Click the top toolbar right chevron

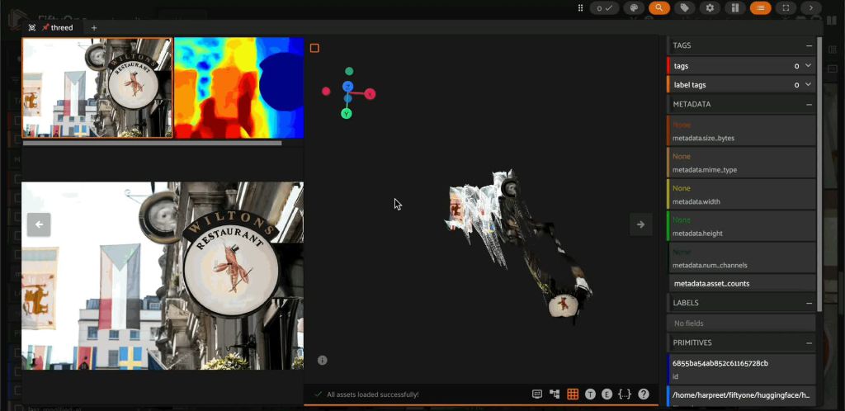click(811, 7)
